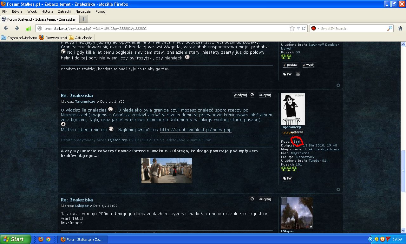Image resolution: width=406 pixels, height=244 pixels.
Task: Open a new tab with the plus button
Action: pos(83,19)
